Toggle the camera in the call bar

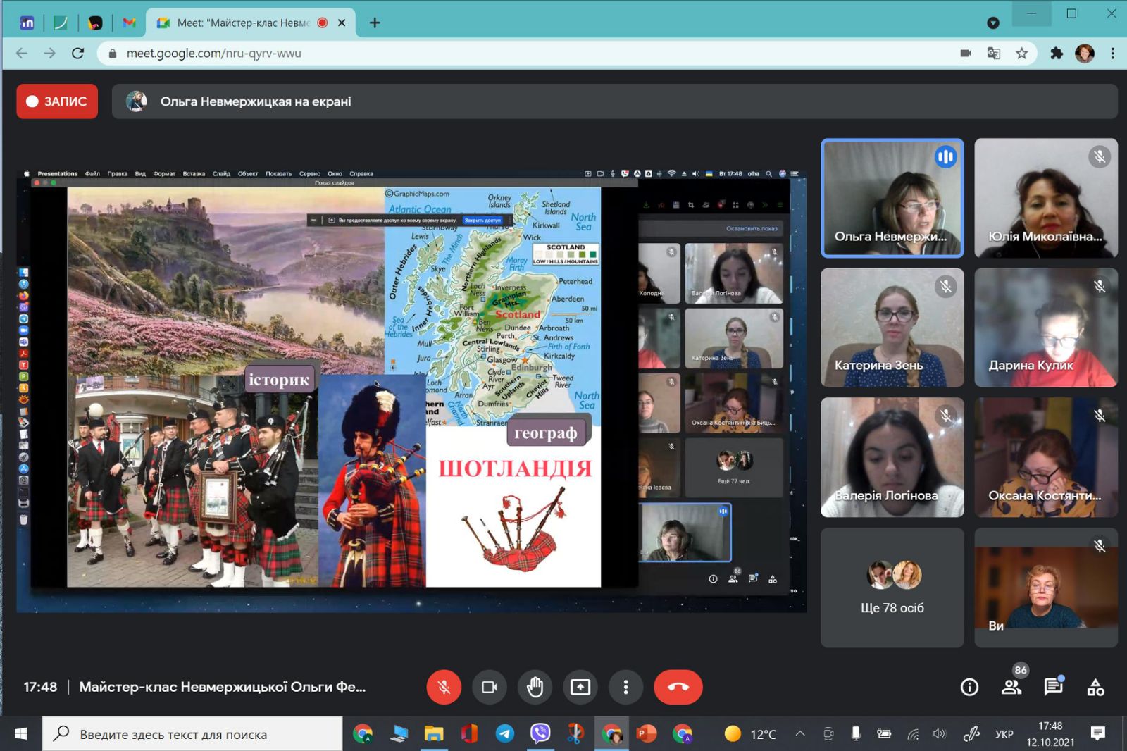point(489,687)
